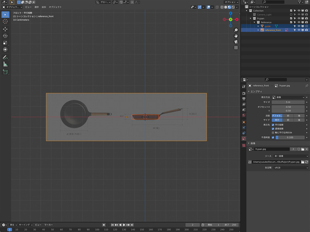Pick the Scale tool

(x=5, y=43)
